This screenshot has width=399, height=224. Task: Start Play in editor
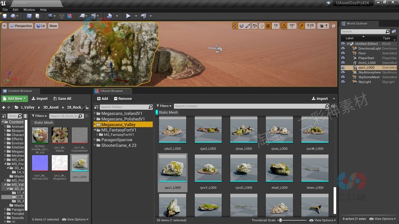(x=128, y=16)
